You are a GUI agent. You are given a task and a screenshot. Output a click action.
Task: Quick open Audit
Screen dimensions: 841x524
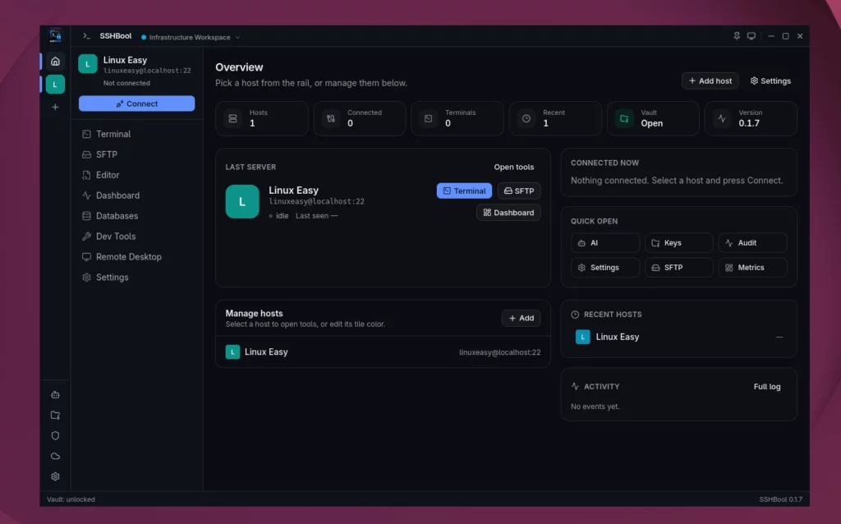point(752,243)
